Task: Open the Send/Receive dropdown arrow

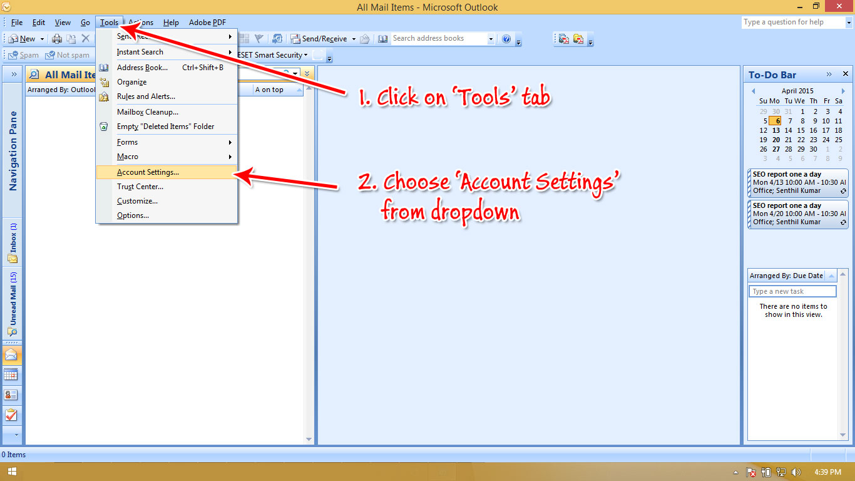Action: [352, 38]
